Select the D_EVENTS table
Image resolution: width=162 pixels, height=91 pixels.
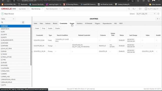(x=15, y=37)
